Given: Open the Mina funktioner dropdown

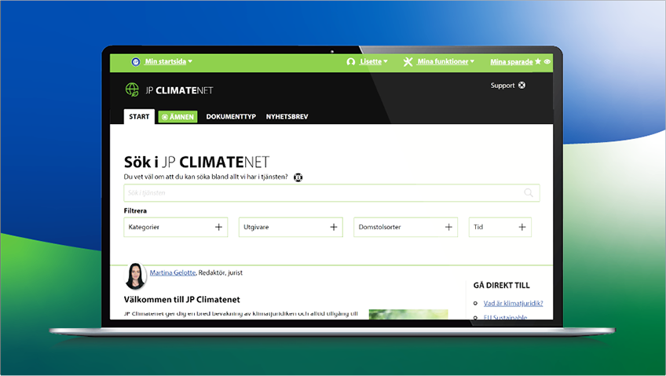Looking at the screenshot, I should coord(445,61).
